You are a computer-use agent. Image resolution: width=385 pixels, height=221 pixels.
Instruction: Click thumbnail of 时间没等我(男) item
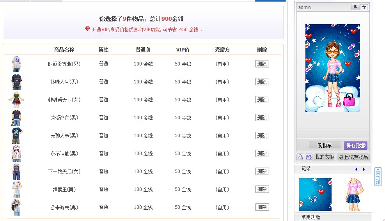tap(16, 64)
